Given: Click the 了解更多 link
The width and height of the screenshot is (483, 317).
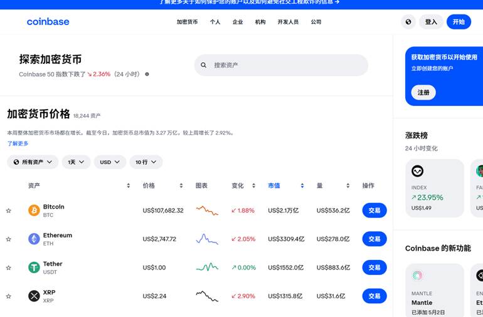Looking at the screenshot, I should tap(18, 143).
